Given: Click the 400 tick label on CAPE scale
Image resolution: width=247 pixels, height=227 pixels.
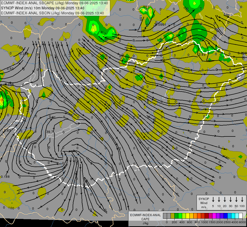Looking at the screenshot, I should [182, 222].
